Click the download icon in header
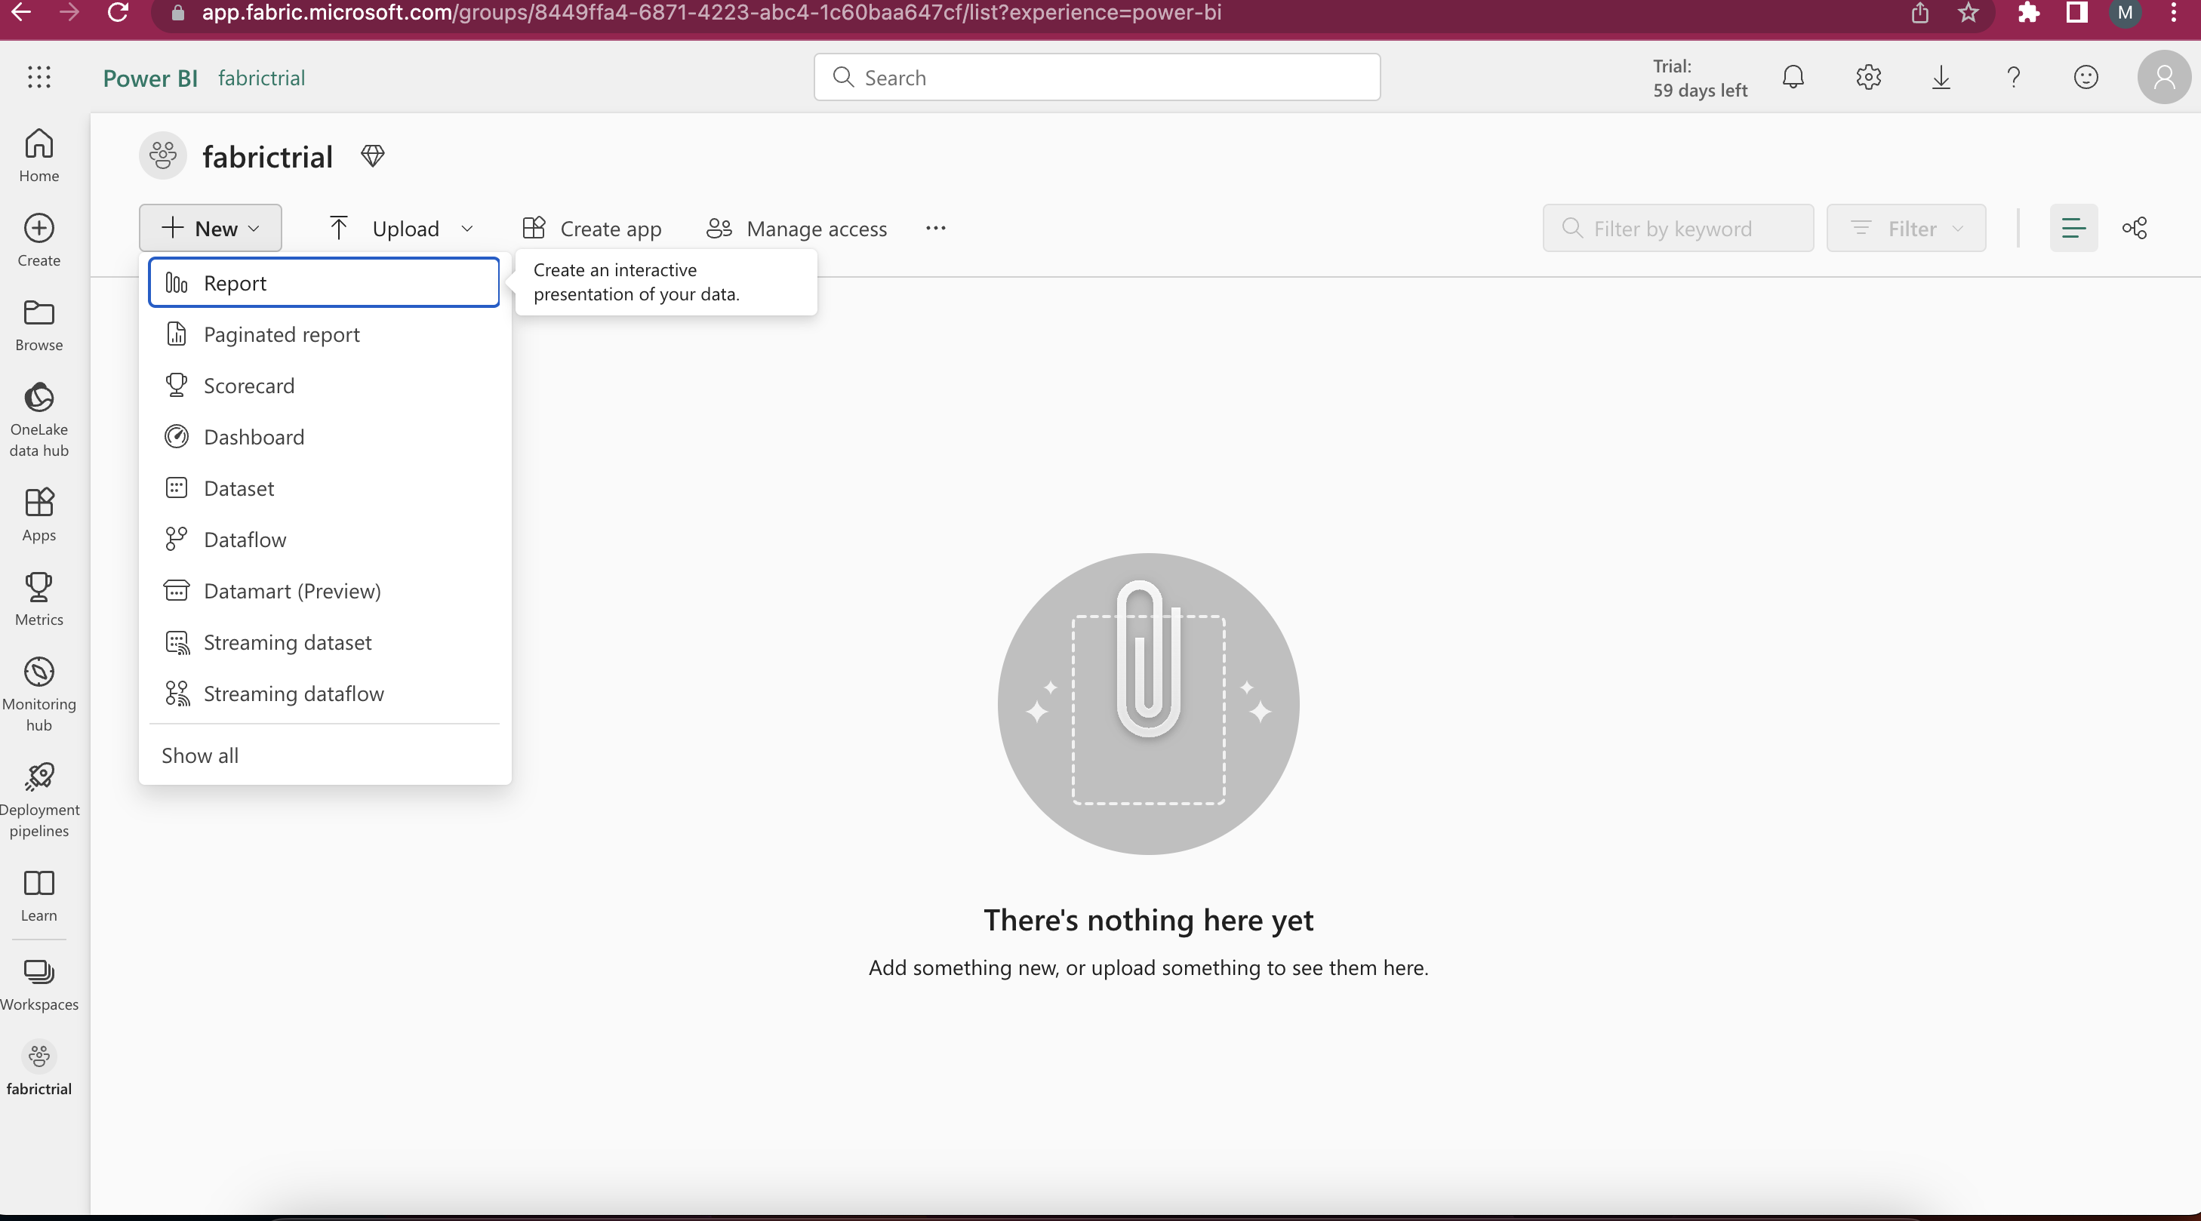Viewport: 2201px width, 1221px height. tap(1941, 78)
